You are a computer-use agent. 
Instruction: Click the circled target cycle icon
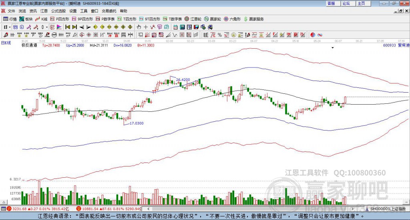coord(82,35)
